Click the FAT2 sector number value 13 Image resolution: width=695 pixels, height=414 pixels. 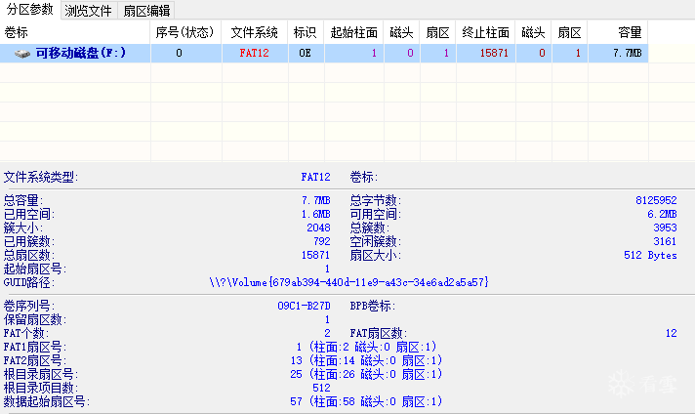(x=296, y=361)
